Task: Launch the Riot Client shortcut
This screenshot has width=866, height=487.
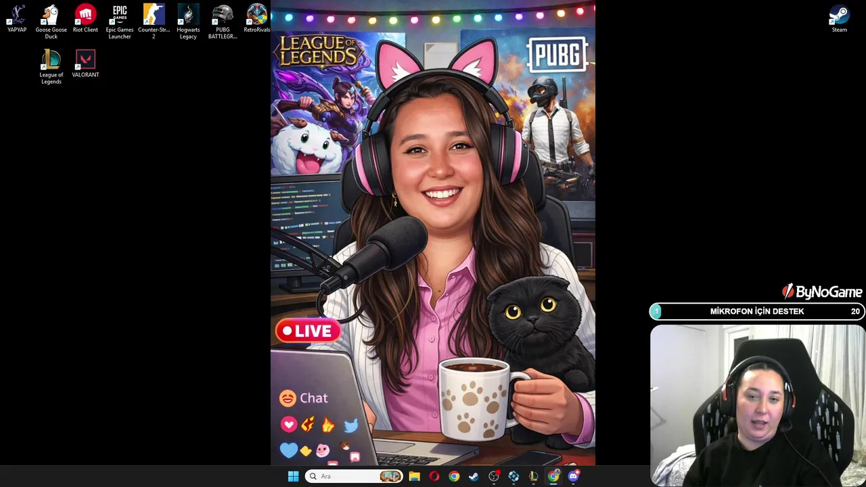Action: coord(85,19)
